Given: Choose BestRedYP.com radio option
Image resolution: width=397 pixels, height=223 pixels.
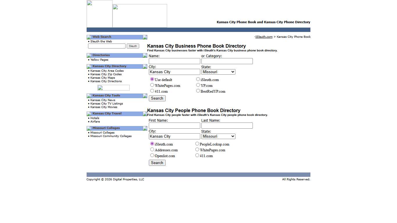Looking at the screenshot, I should (x=198, y=91).
